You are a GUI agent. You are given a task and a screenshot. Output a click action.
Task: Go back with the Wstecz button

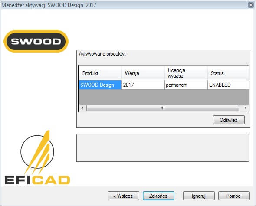pyautogui.click(x=123, y=196)
